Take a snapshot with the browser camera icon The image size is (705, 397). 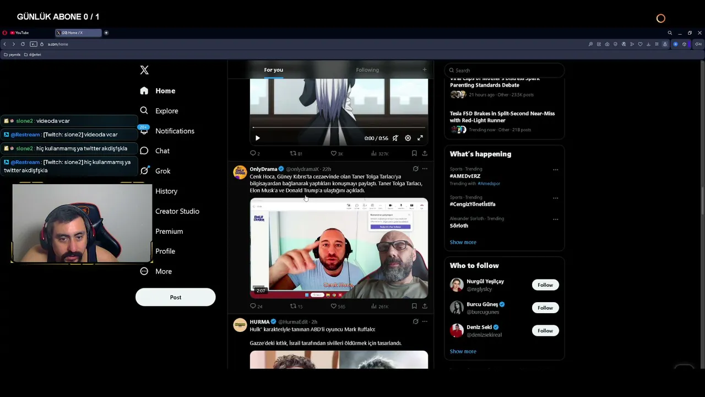(607, 44)
